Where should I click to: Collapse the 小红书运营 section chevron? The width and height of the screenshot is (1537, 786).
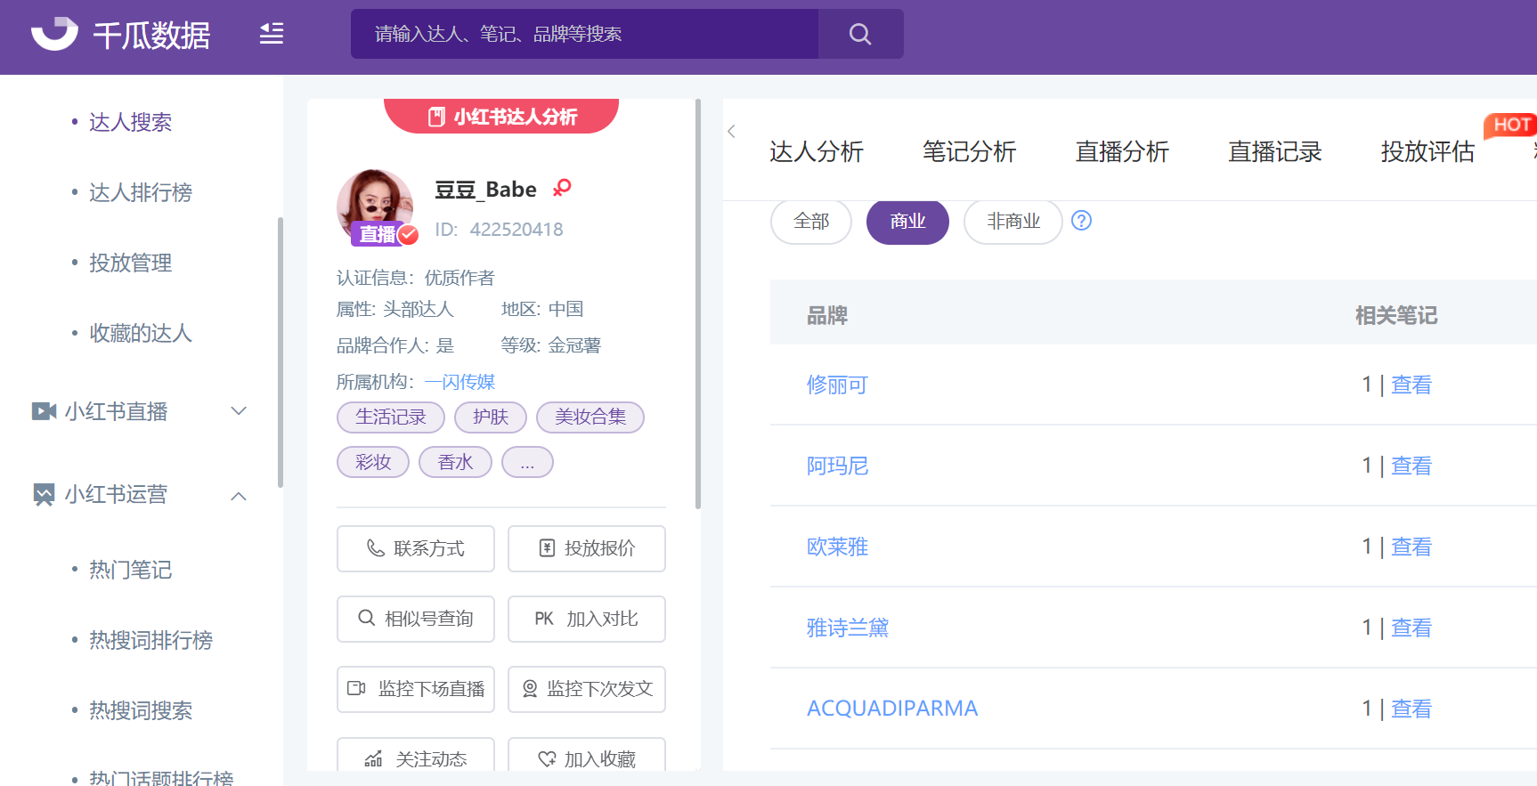(x=239, y=495)
